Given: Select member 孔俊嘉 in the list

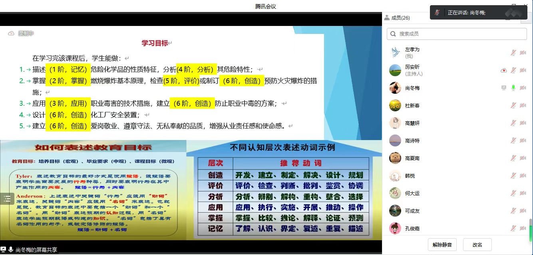Looking at the screenshot, I should [x=412, y=228].
